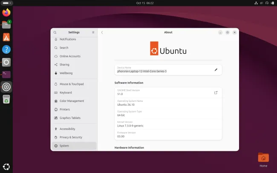Minimize the Settings window
This screenshot has width=277, height=173.
point(220,32)
